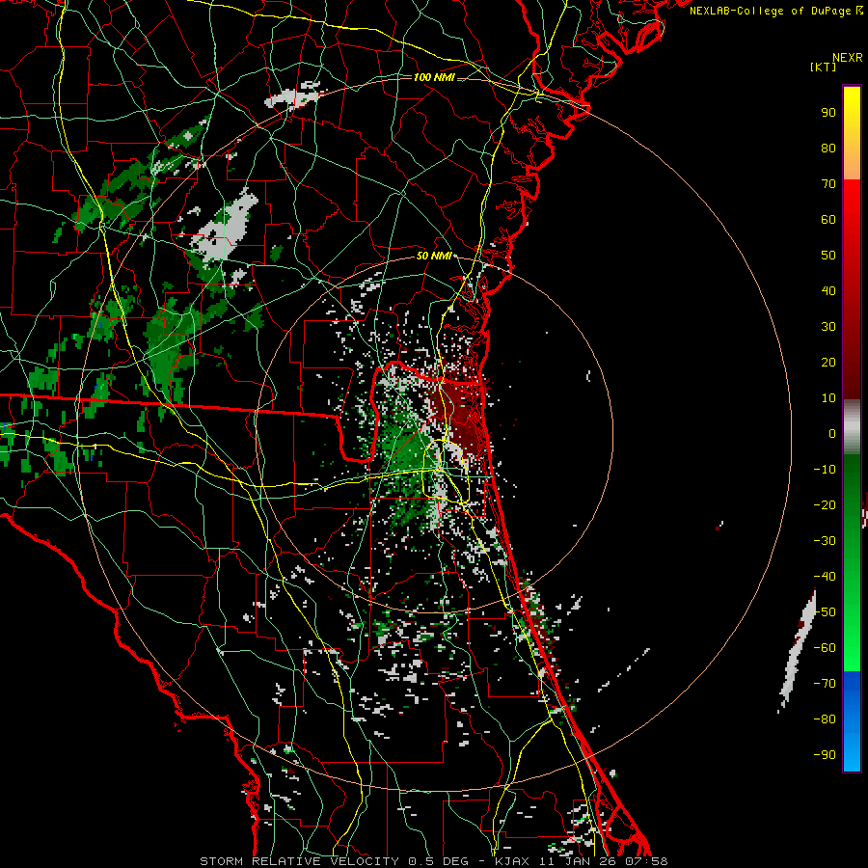Click the positive 30 scale value
This screenshot has height=868, width=868.
pyautogui.click(x=828, y=327)
